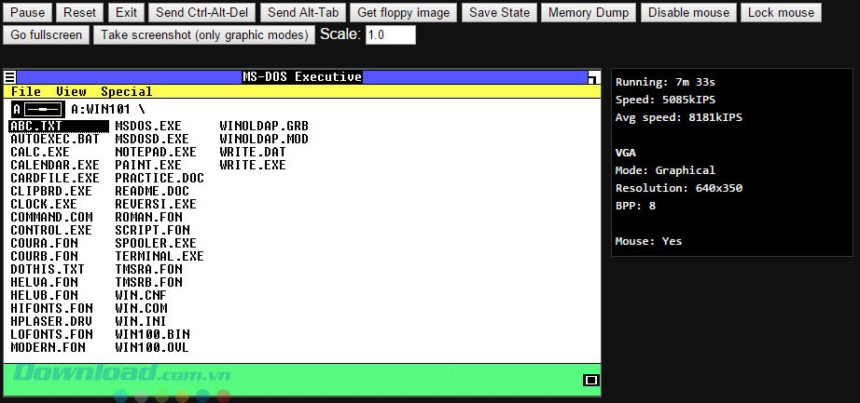860x403 pixels.
Task: Click the Save State button
Action: [x=500, y=13]
